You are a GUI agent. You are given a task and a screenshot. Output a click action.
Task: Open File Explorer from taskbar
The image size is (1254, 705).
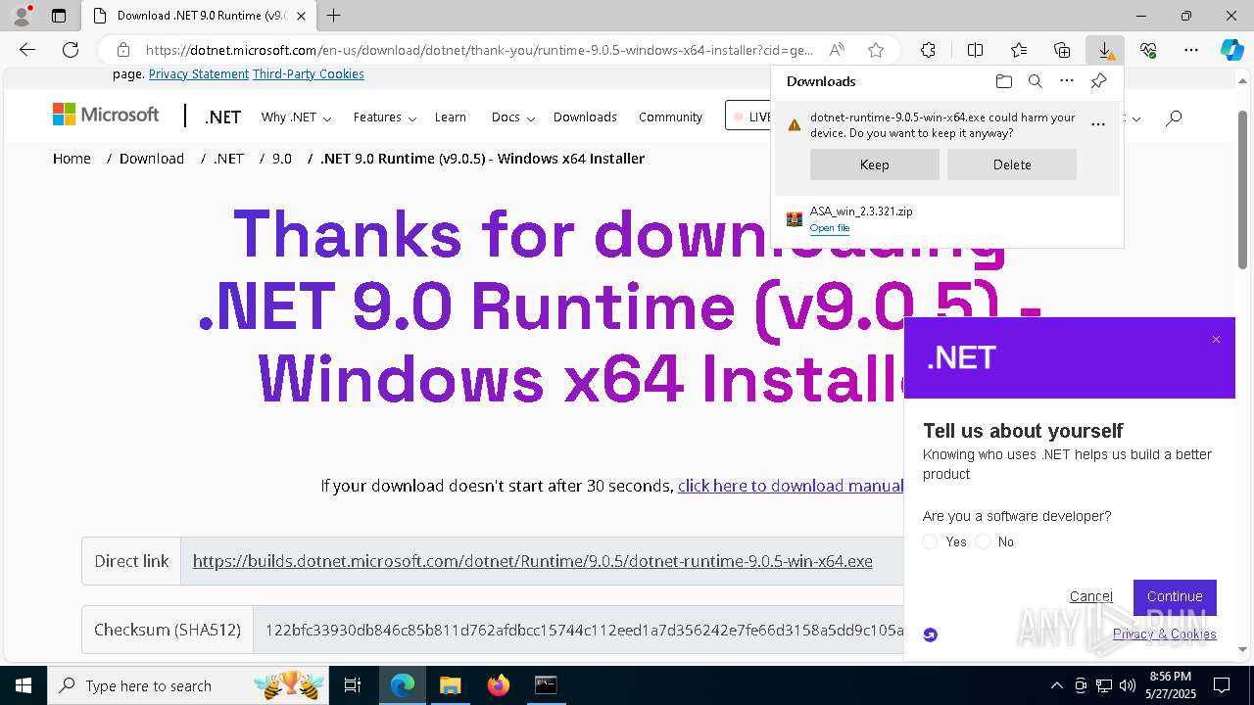tap(450, 685)
